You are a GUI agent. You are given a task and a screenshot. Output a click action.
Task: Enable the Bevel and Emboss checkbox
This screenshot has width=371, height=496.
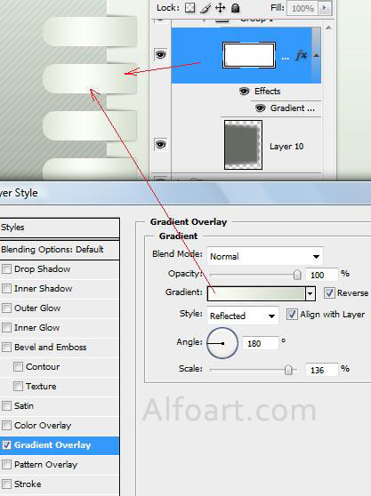click(6, 348)
